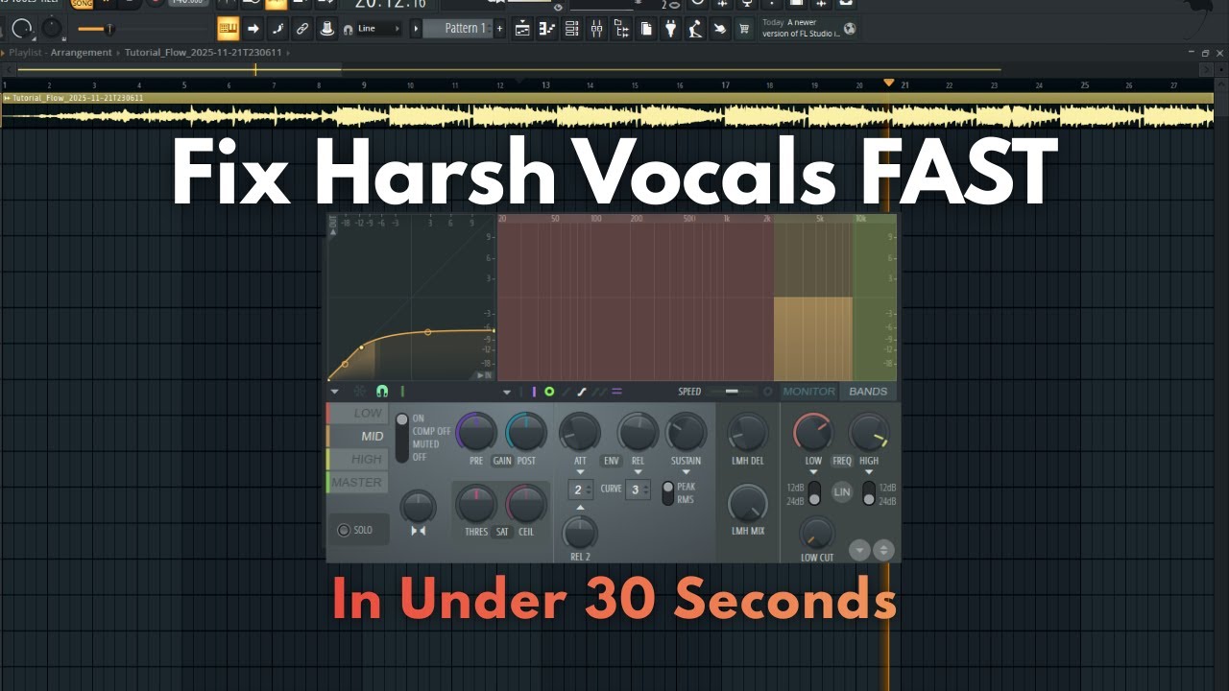Open the tempo tapper icon
Viewport: 1229px width, 691px height.
[x=696, y=29]
